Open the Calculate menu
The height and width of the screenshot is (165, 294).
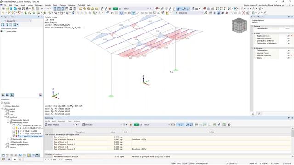click(39, 5)
